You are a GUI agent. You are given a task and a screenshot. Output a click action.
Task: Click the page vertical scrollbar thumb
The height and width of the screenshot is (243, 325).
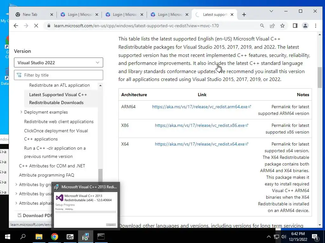coord(320,77)
